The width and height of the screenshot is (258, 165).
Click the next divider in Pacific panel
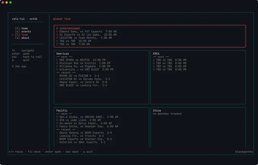pos(64,114)
